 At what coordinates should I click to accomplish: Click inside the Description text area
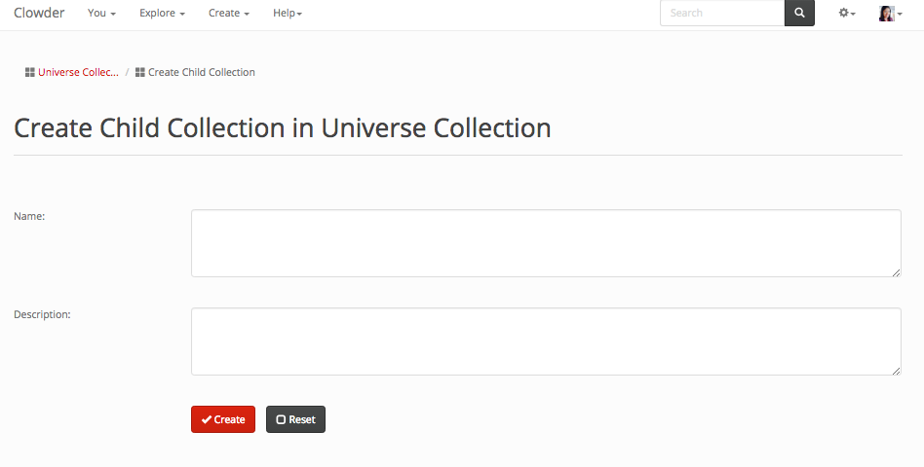coord(546,341)
